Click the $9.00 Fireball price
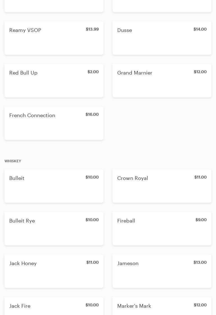 pos(201,220)
